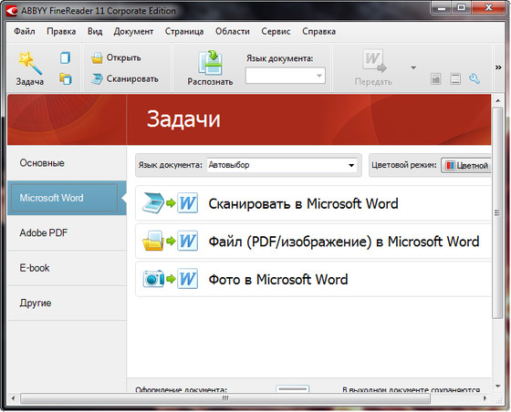Click the Сканировать toolbar button label
Viewport: 511px width, 412px height.
click(132, 78)
